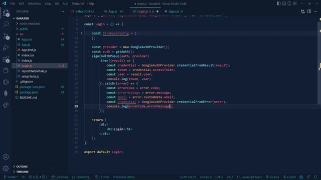Screen dimensions: 321x180
Task: Switch to the index.html tab
Action: tap(83, 11)
